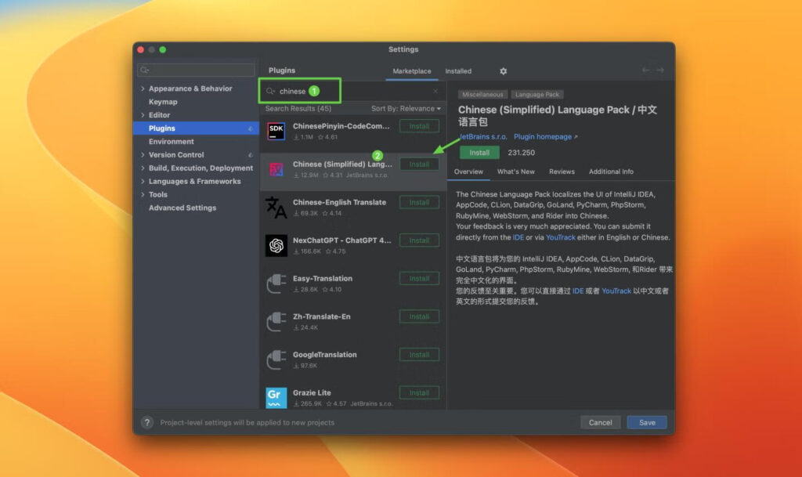Click the ChinesePinyin-CodeCompletion SDK plugin icon
Viewport: 802px width, 477px height.
[x=276, y=127]
